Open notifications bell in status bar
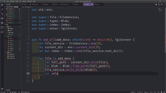Screen dimensions: 166x93 tap(164, 92)
